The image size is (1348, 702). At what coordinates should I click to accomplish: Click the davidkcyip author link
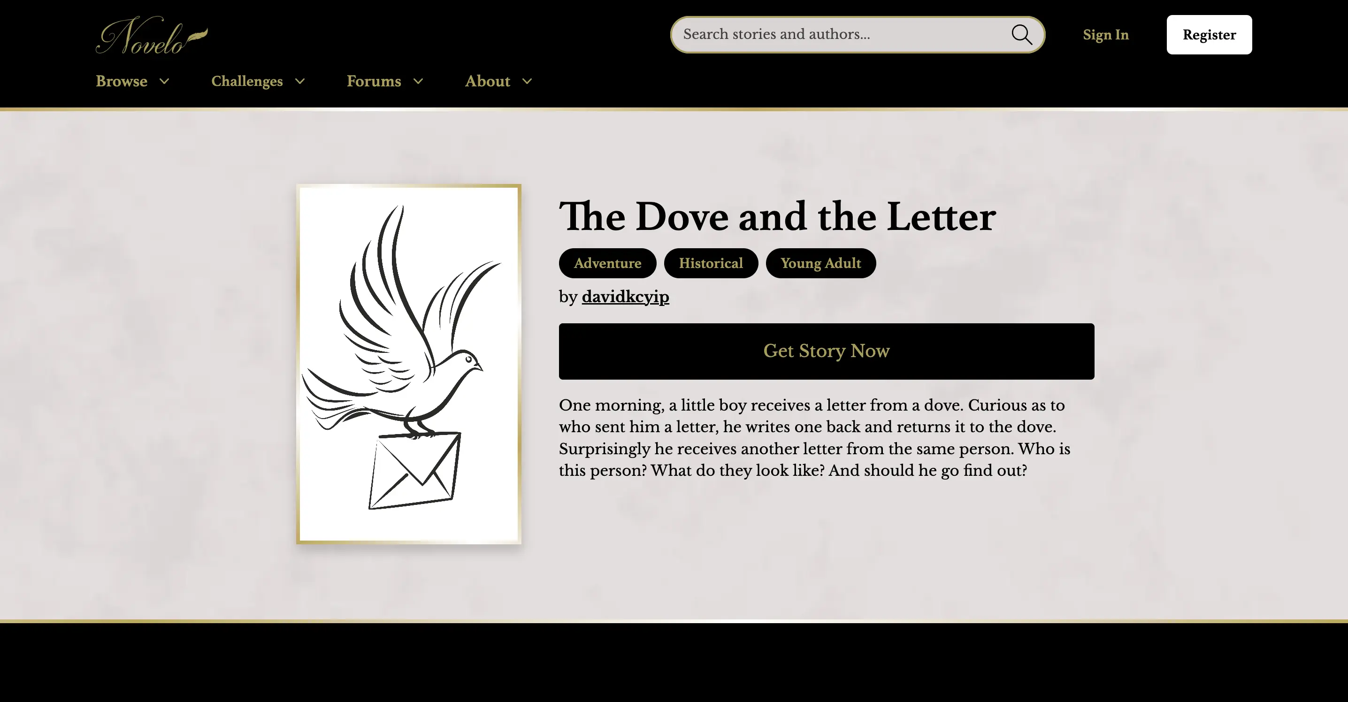625,296
